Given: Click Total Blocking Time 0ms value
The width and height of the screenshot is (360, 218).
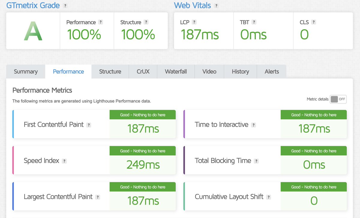Looking at the screenshot, I should (x=314, y=165).
